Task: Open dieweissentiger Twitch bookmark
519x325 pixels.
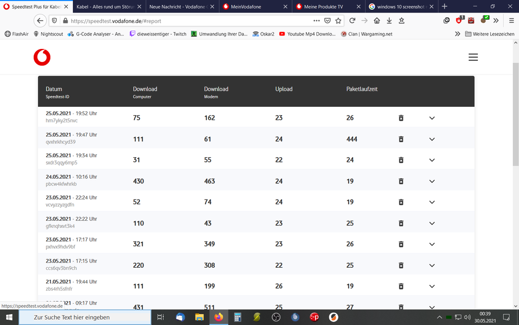Action: tap(158, 34)
